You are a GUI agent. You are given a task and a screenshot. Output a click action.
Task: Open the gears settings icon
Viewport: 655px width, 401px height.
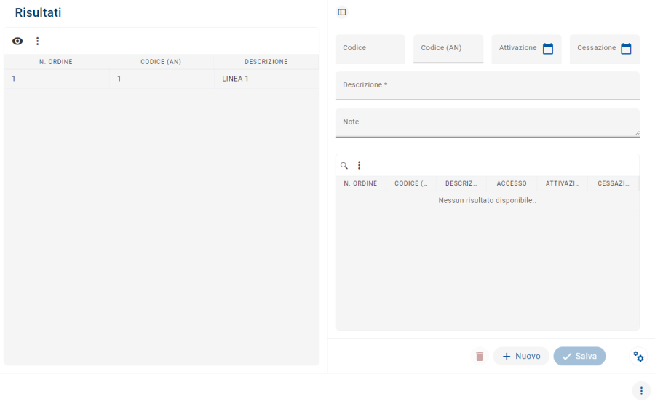pyautogui.click(x=639, y=357)
